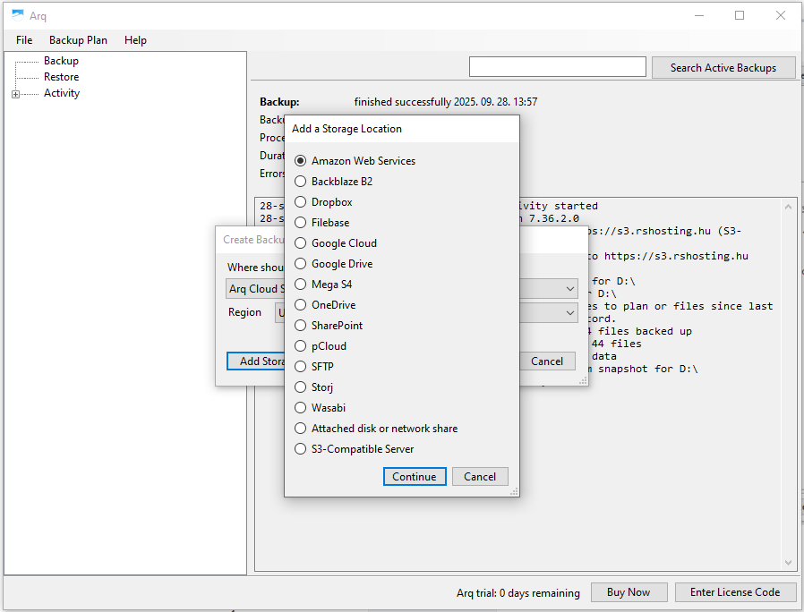Screen dimensions: 804x612
Task: Select Attached disk or network share
Action: pyautogui.click(x=301, y=429)
